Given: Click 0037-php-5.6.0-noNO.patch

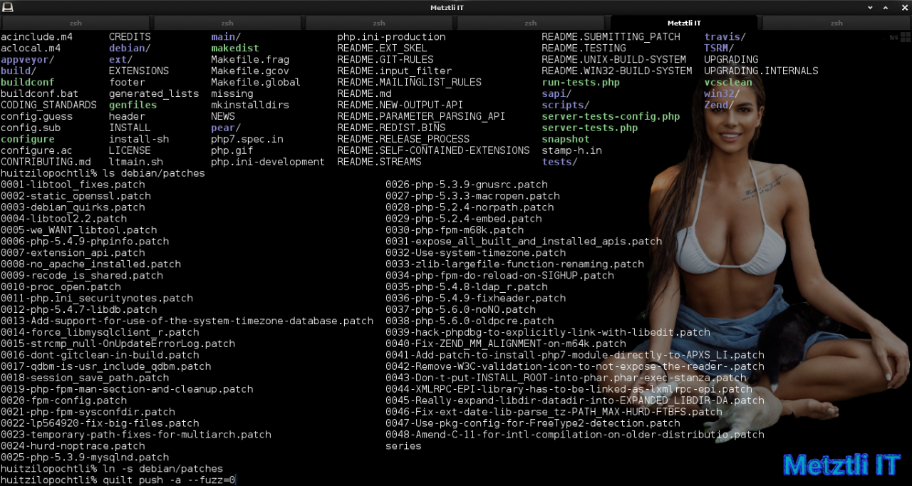Looking at the screenshot, I should [461, 310].
